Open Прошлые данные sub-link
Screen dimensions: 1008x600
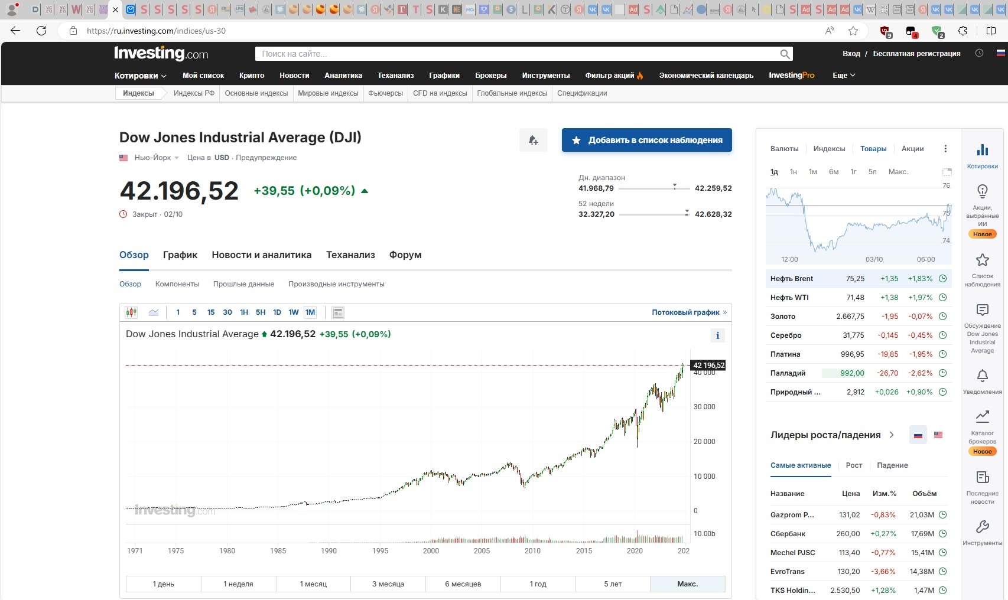tap(243, 284)
